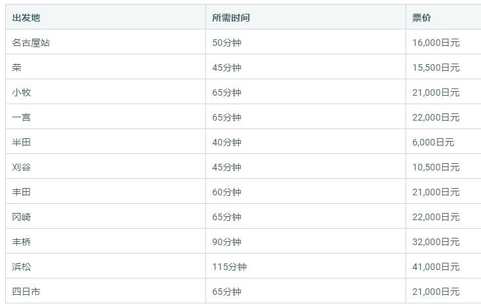The width and height of the screenshot is (481, 308).
Task: Select the 40分钟 duration cell
Action: tap(227, 142)
